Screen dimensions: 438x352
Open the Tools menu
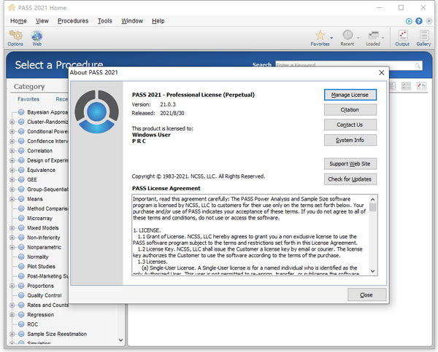click(x=104, y=21)
